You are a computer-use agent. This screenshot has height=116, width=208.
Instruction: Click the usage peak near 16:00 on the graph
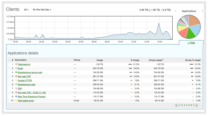pyautogui.click(x=158, y=23)
